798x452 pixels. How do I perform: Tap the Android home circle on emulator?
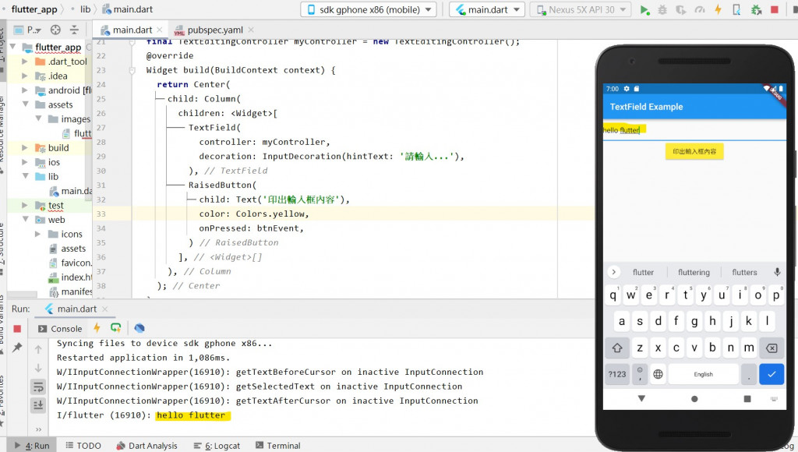click(694, 399)
